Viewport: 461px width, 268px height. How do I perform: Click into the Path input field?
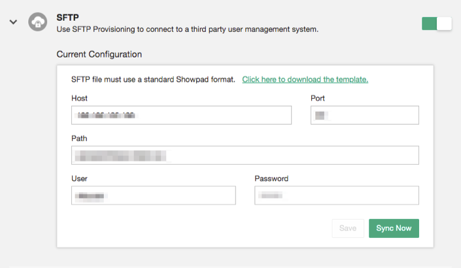click(x=245, y=155)
